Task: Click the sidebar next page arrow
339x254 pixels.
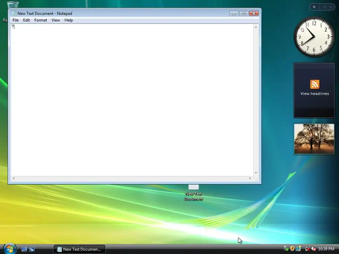Action: 331,7
